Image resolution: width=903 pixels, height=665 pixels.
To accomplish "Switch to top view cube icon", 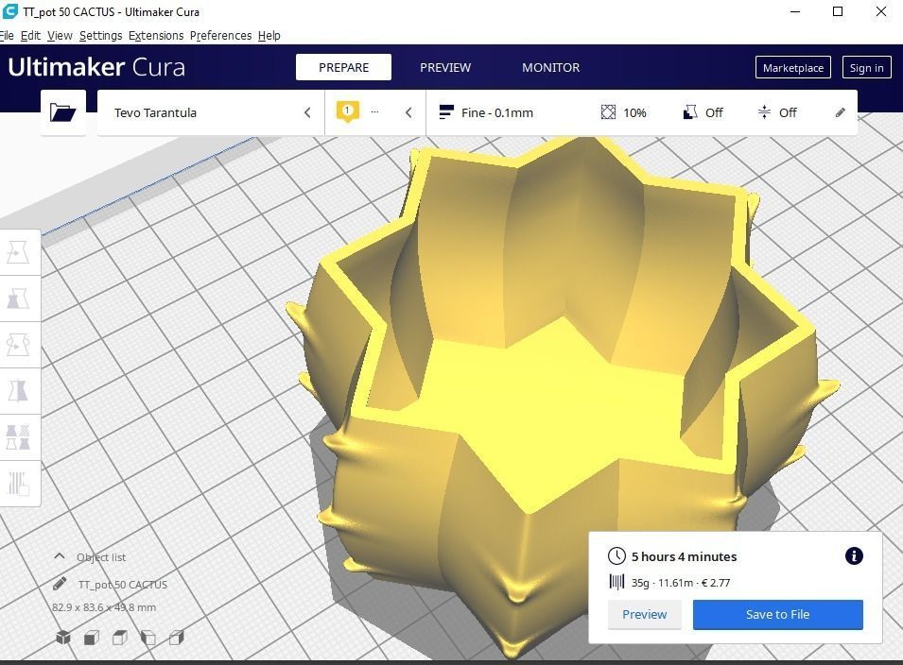I will click(120, 637).
